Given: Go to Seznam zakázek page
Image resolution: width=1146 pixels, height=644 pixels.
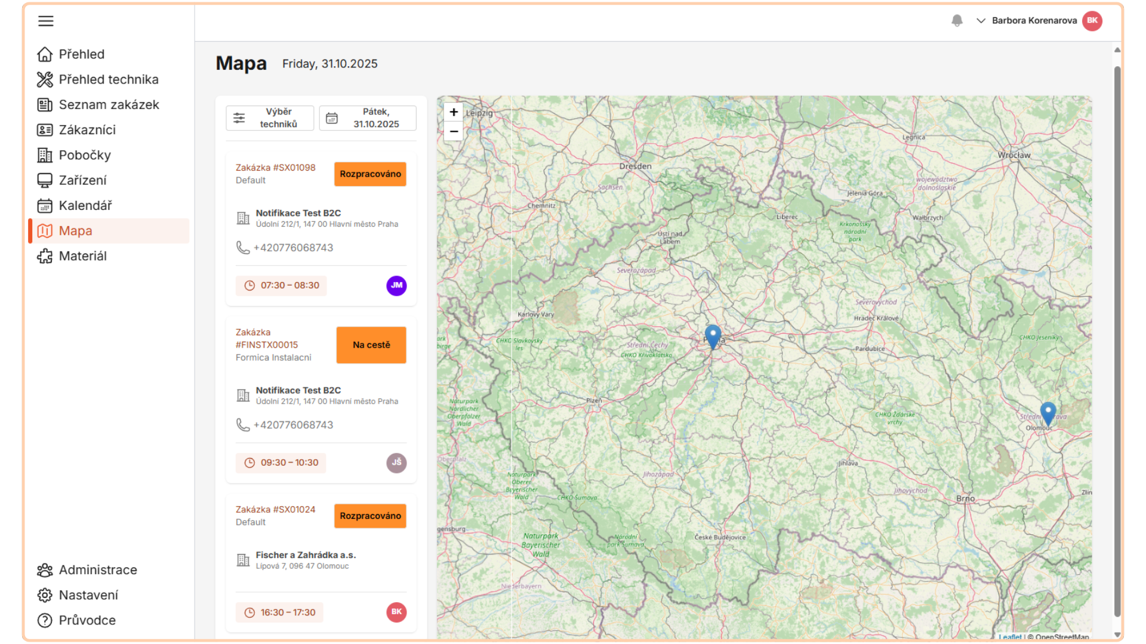Looking at the screenshot, I should pos(109,105).
